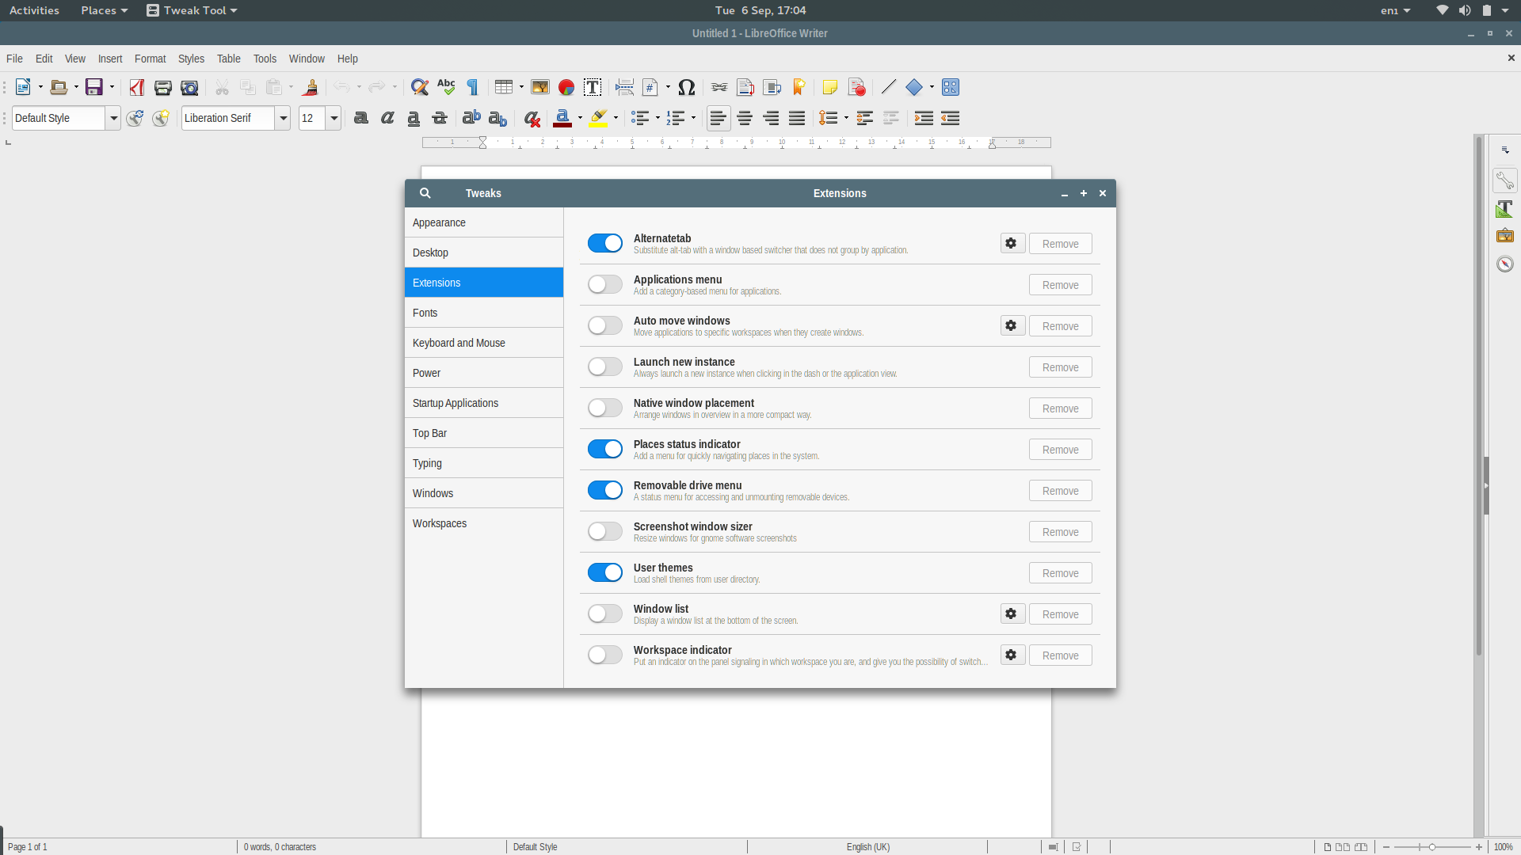Toggle formatting marks pilcrow icon
The image size is (1521, 855).
[473, 87]
